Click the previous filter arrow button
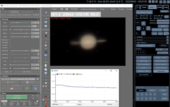170x107 pixels. [138, 52]
